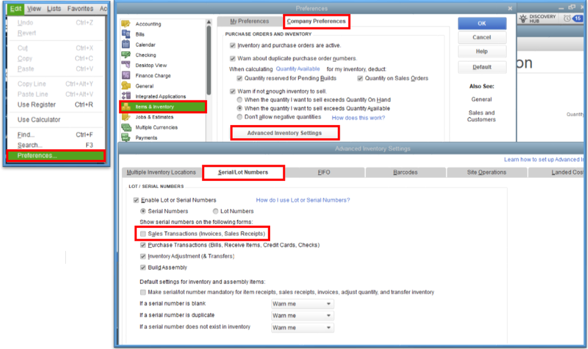
Task: Select the Lot Numbers radio button
Action: pos(215,211)
